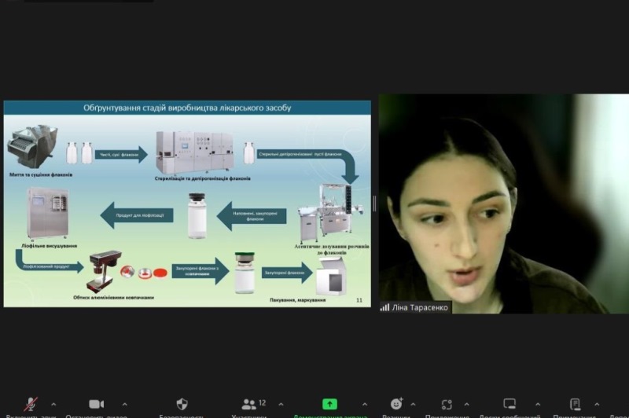Click label 'Ліофільне висушування'
The image size is (629, 418).
(x=49, y=246)
